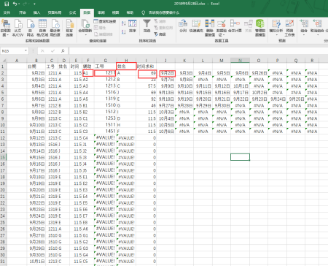Open 管理数据模型 data model manager
Viewport: 328px width, 266px height.
260,28
